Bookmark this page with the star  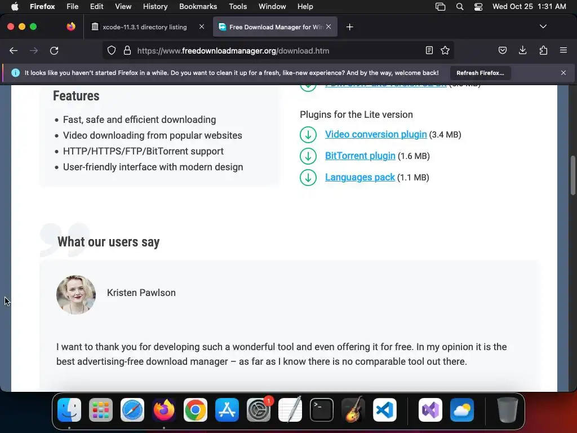(x=445, y=50)
